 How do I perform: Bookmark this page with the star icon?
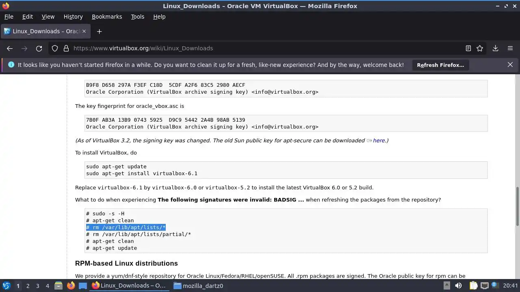click(x=480, y=48)
